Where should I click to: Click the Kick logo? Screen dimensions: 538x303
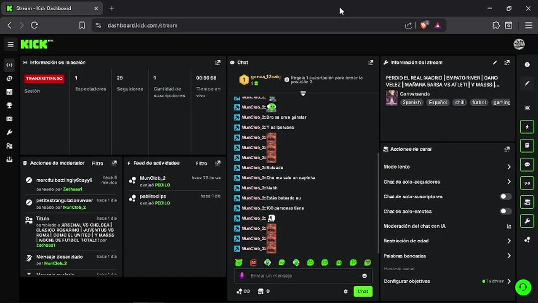37,44
